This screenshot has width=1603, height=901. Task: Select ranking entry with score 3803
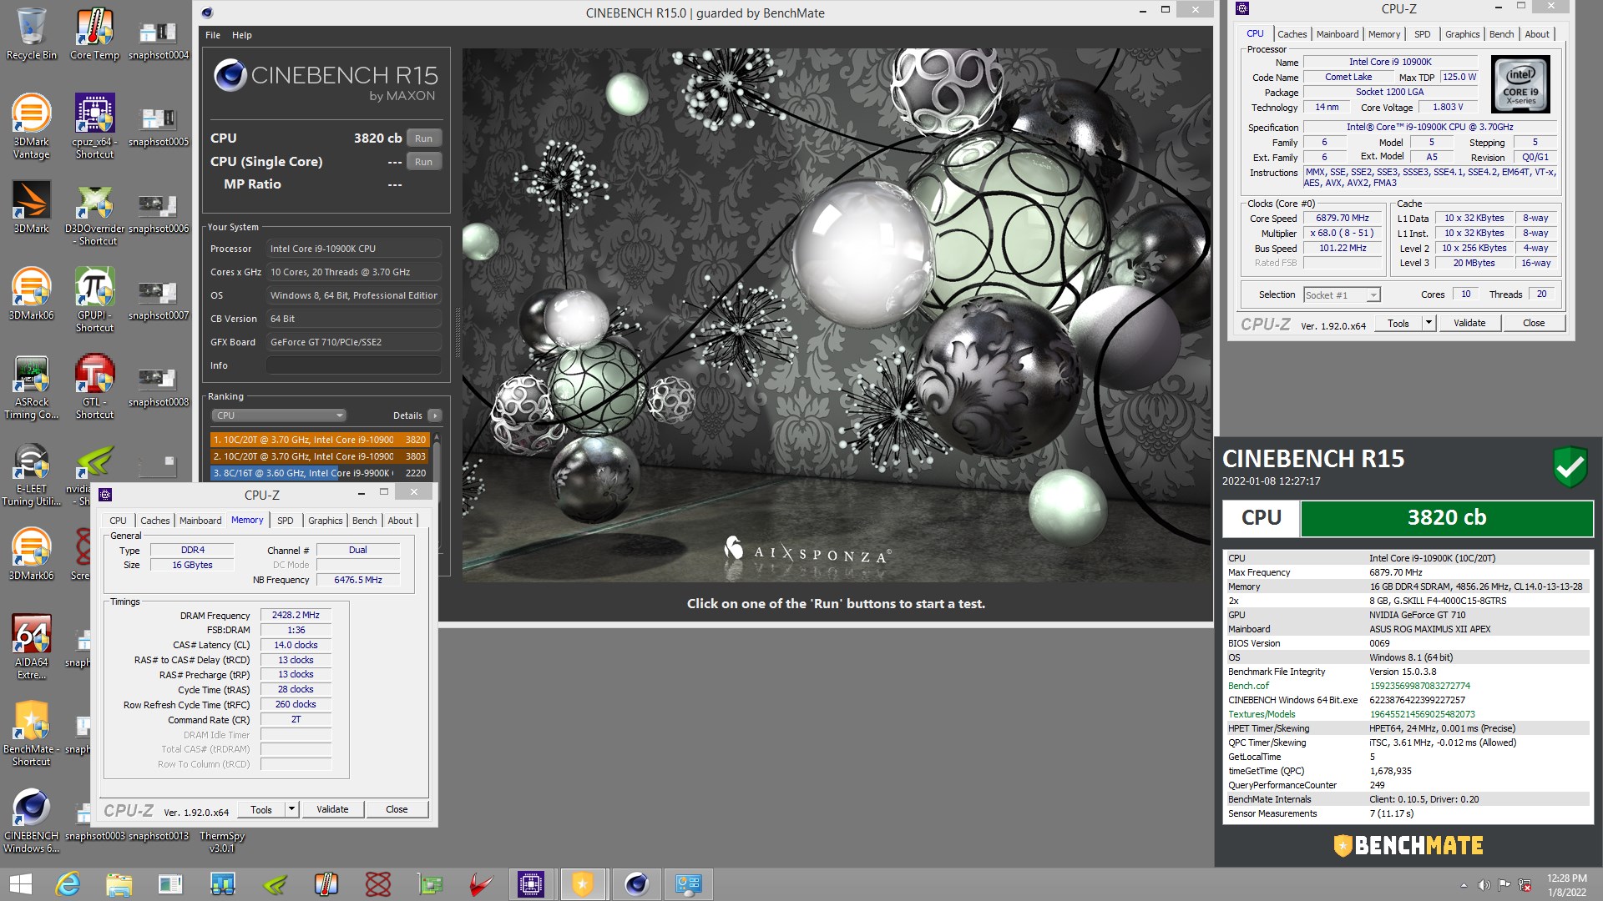pyautogui.click(x=320, y=456)
